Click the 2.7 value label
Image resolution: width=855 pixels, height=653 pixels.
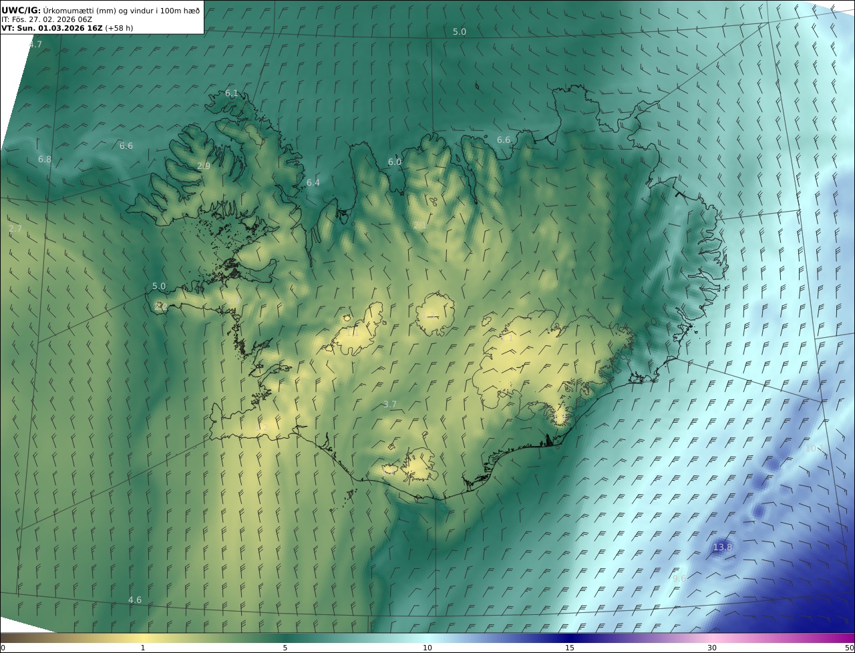tap(15, 228)
